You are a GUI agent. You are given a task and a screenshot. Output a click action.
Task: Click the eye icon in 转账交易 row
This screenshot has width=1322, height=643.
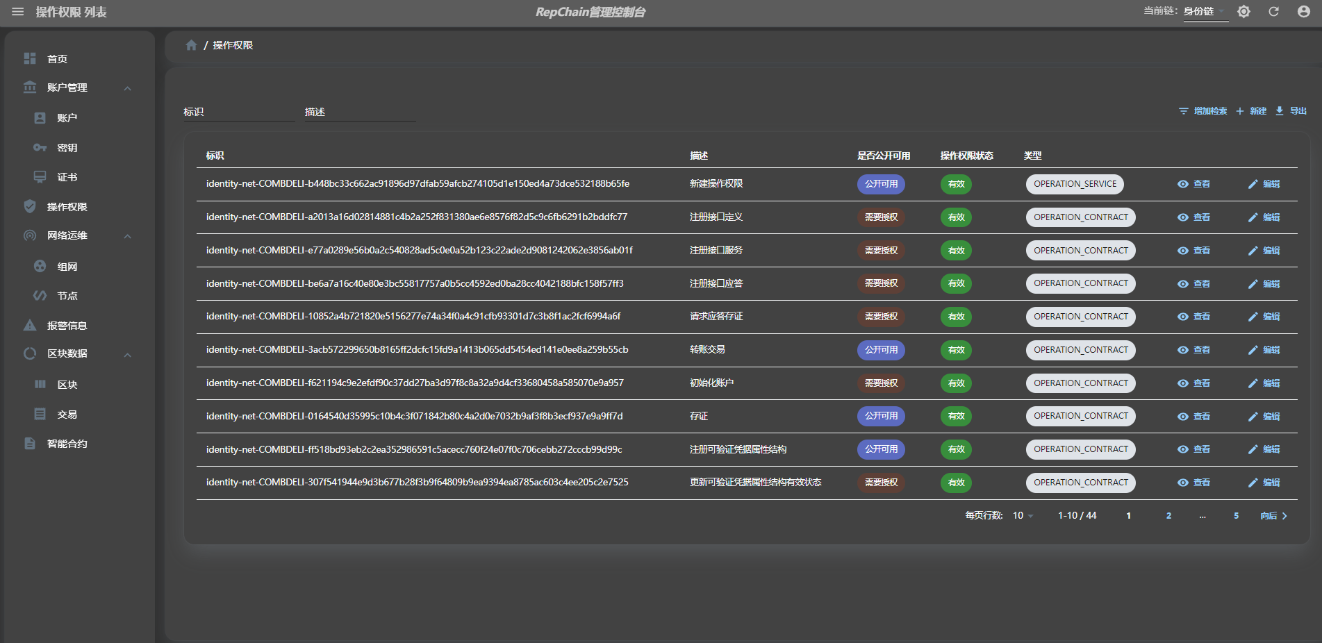click(1183, 350)
